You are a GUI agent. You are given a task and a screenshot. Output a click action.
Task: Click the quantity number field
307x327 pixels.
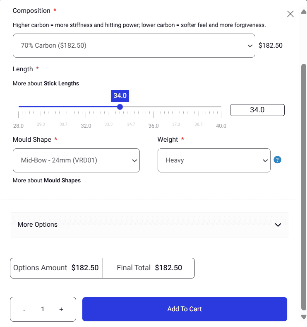click(x=43, y=309)
